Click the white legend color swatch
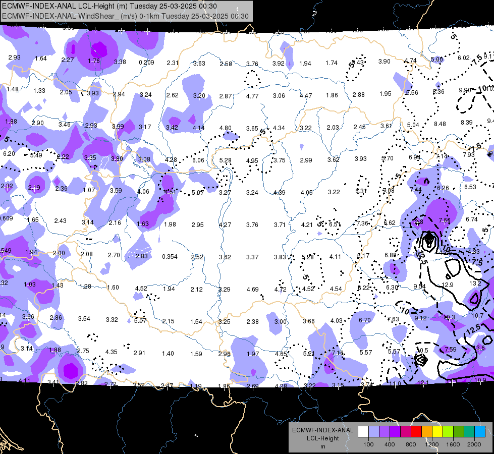The width and height of the screenshot is (494, 454). point(363,432)
